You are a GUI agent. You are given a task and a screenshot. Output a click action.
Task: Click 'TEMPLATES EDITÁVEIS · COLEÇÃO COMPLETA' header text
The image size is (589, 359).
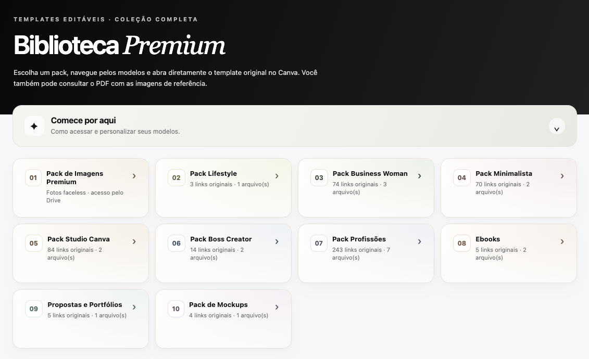click(x=106, y=19)
